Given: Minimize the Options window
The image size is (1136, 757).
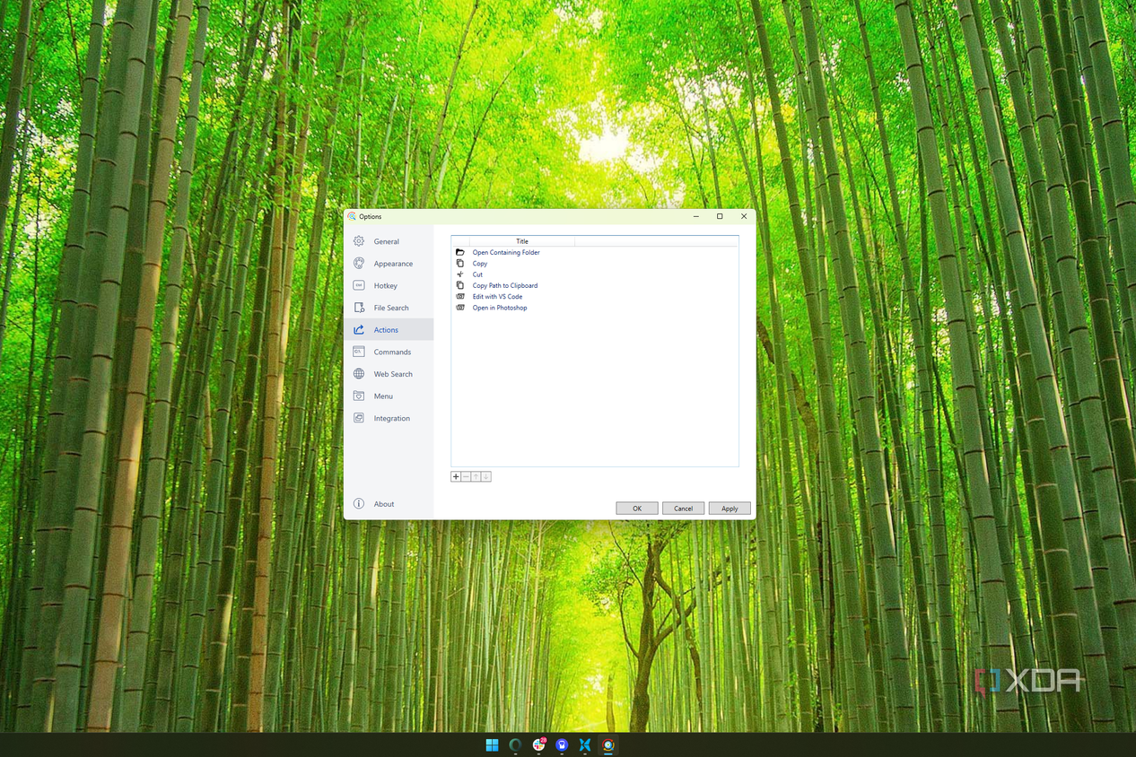Looking at the screenshot, I should pyautogui.click(x=696, y=216).
